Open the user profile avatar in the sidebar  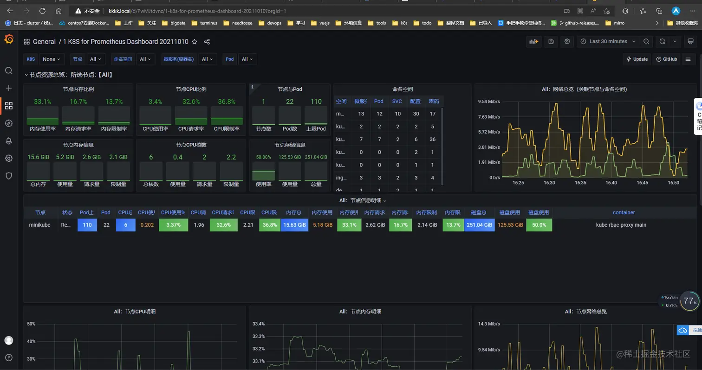pos(9,340)
